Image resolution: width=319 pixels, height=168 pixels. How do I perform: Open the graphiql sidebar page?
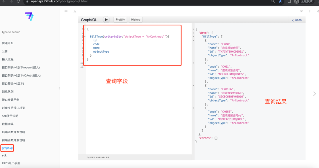click(7, 148)
